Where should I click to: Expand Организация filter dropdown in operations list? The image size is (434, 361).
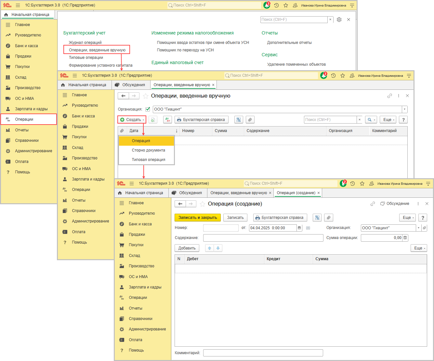pos(405,109)
